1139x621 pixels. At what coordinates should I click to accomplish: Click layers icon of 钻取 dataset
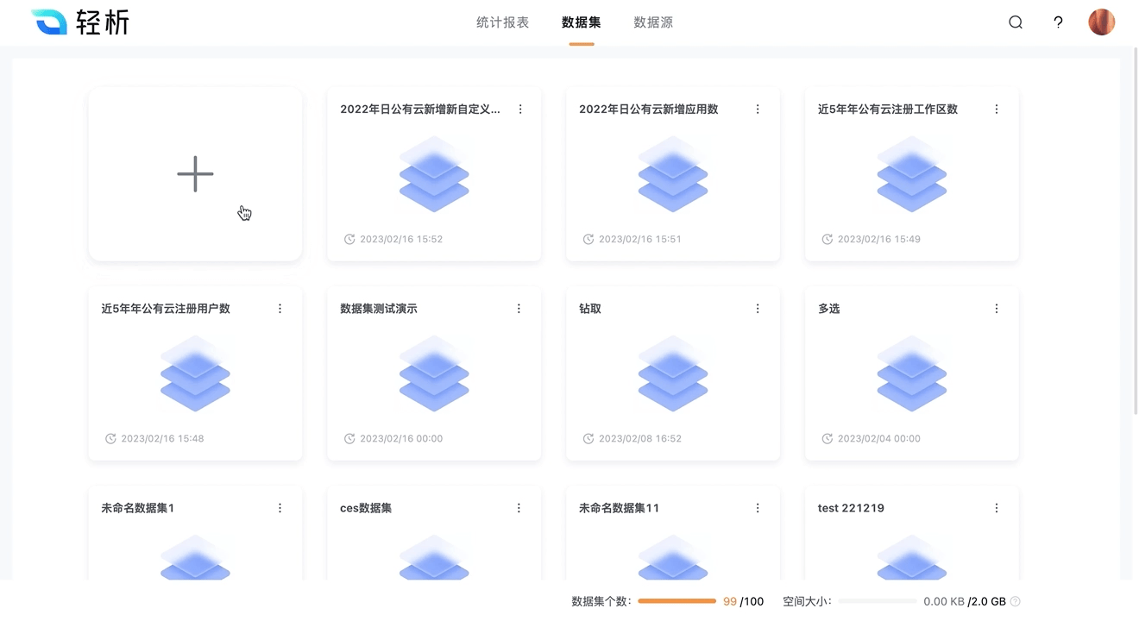673,374
